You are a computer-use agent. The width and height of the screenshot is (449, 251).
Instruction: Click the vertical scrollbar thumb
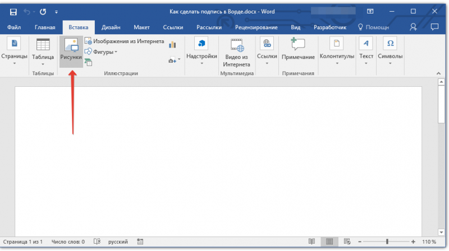[441, 104]
